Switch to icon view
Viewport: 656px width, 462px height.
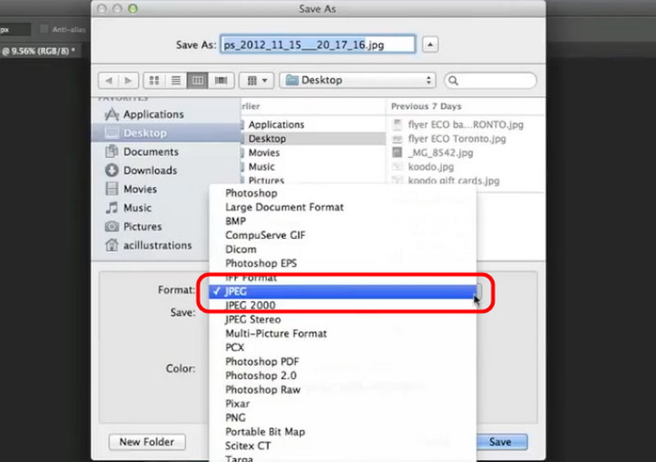154,80
